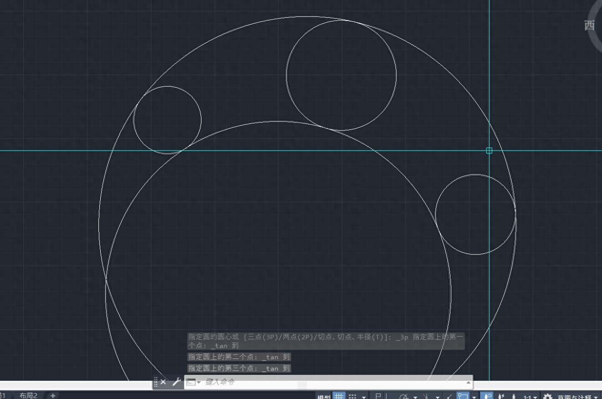Click the annotation scale triangle icon
602x399 pixels.
[x=514, y=397]
